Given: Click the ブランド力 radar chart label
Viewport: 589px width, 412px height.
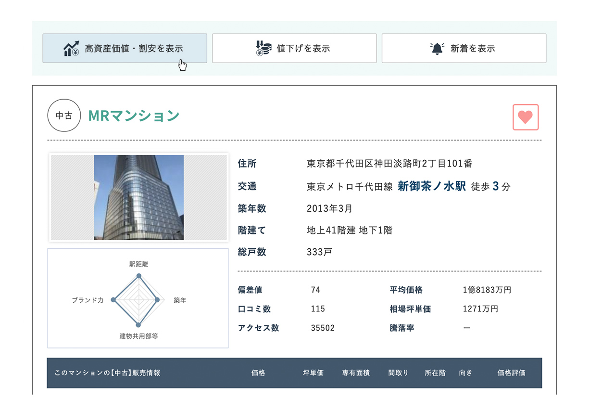Looking at the screenshot, I should 88,300.
